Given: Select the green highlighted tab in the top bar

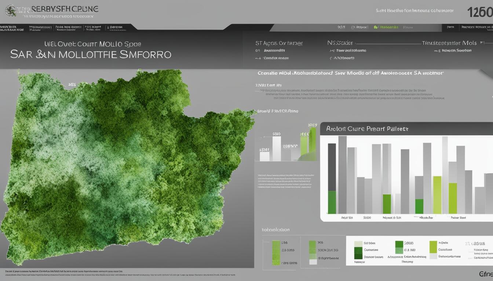Looking at the screenshot, I should coord(386,27).
